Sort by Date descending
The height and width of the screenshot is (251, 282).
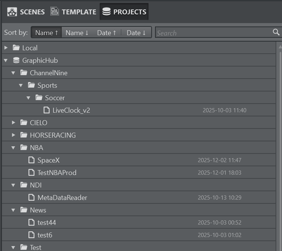pos(136,33)
